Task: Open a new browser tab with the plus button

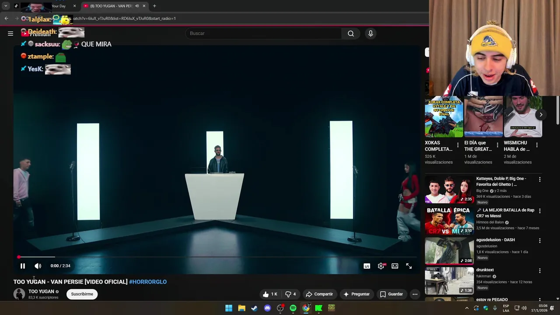Action: tap(154, 6)
